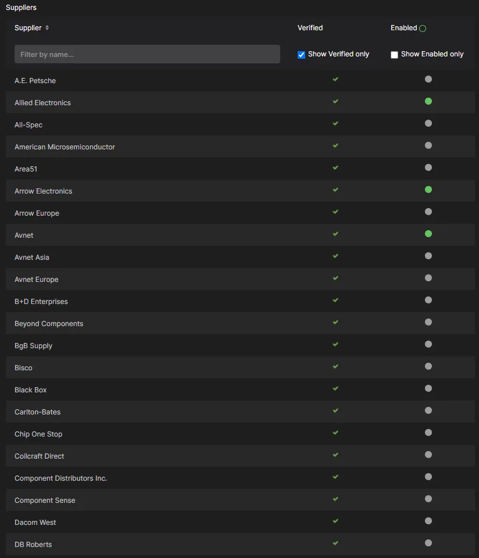Select the Avnet Asia supplier name
The image size is (479, 558).
(31, 257)
